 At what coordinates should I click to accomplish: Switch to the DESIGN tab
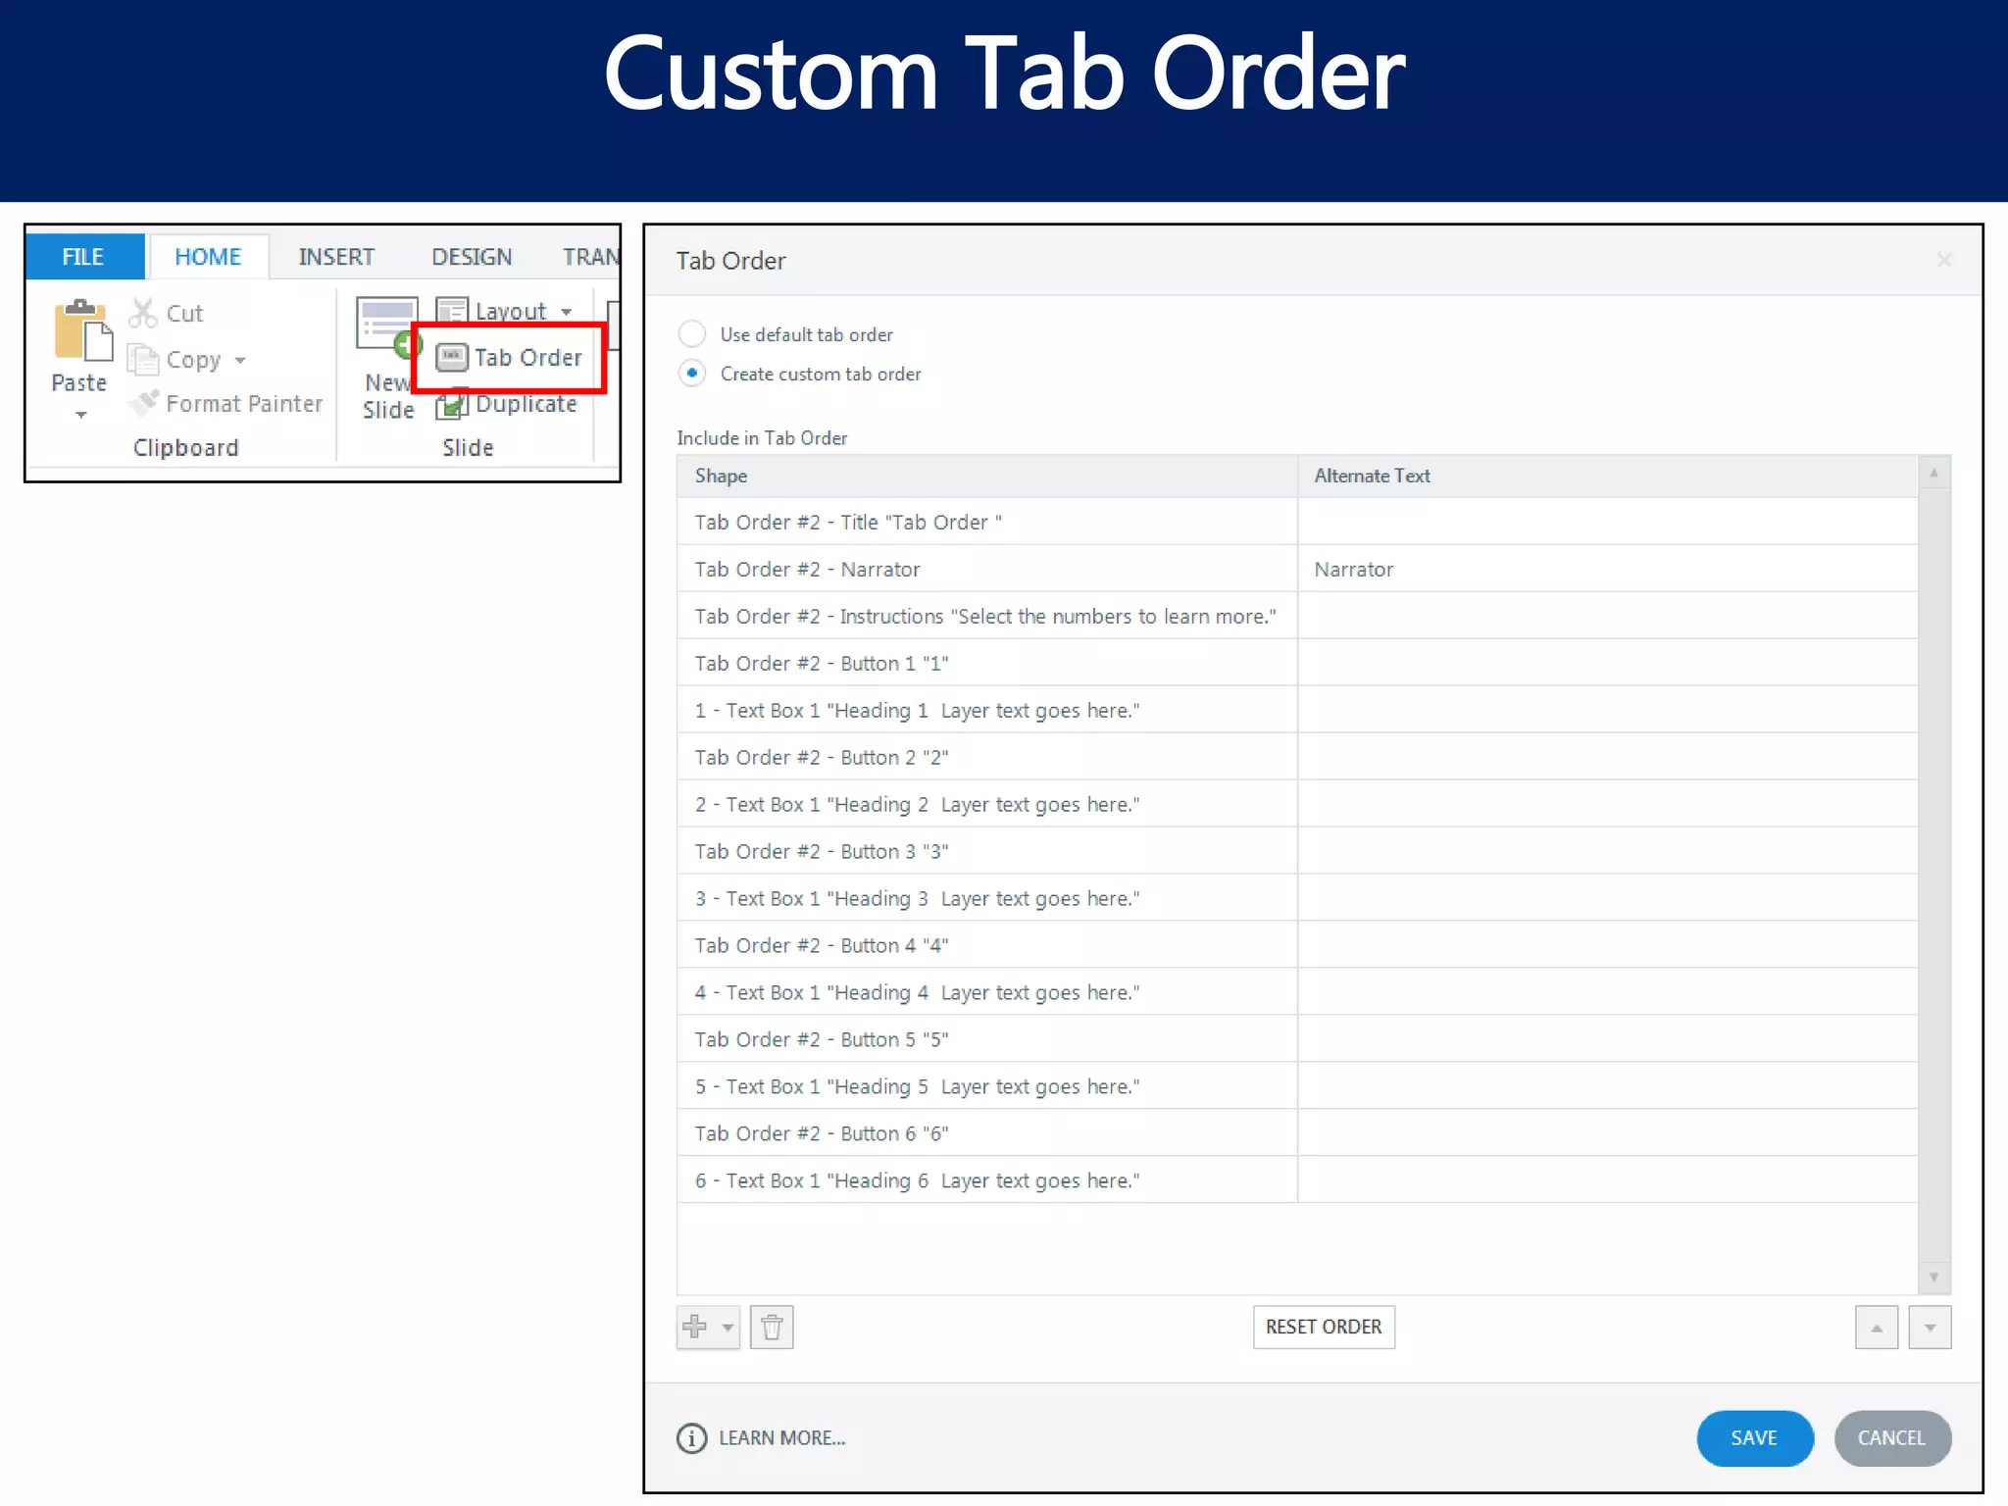472,257
